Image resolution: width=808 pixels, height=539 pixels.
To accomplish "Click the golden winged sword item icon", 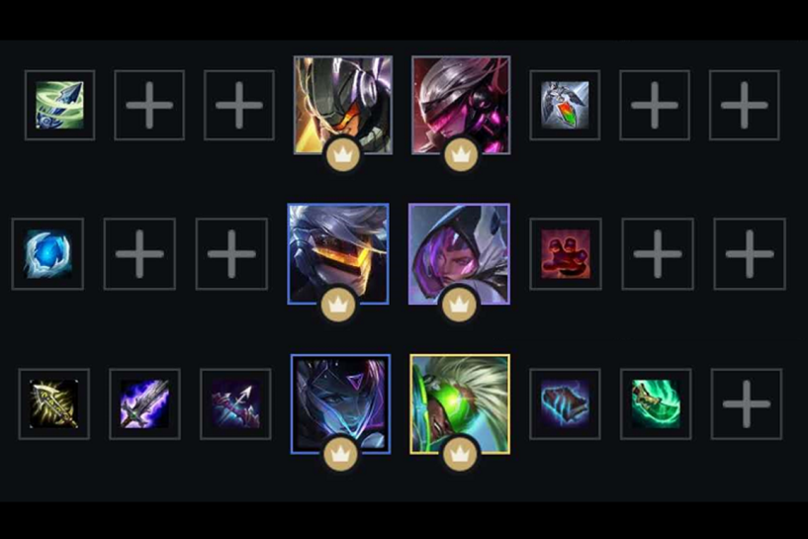I will (53, 404).
